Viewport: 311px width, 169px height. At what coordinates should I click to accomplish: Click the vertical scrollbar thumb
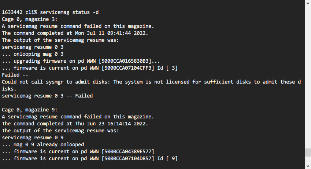tap(308, 152)
